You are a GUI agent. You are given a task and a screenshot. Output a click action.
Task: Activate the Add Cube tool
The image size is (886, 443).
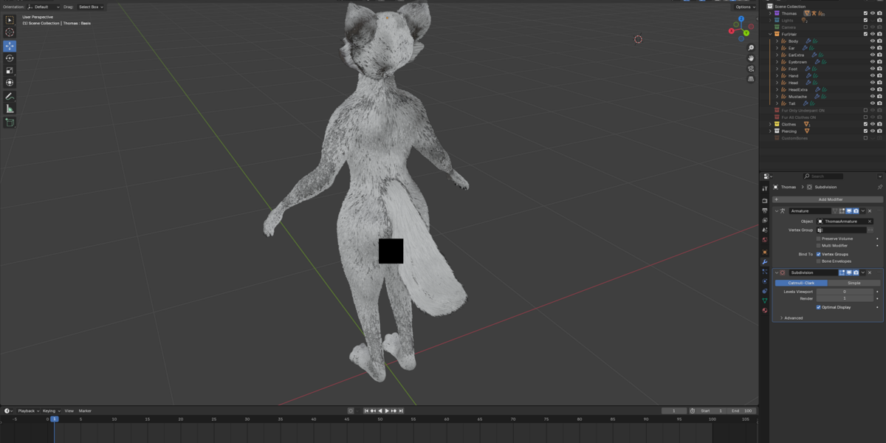click(x=10, y=123)
